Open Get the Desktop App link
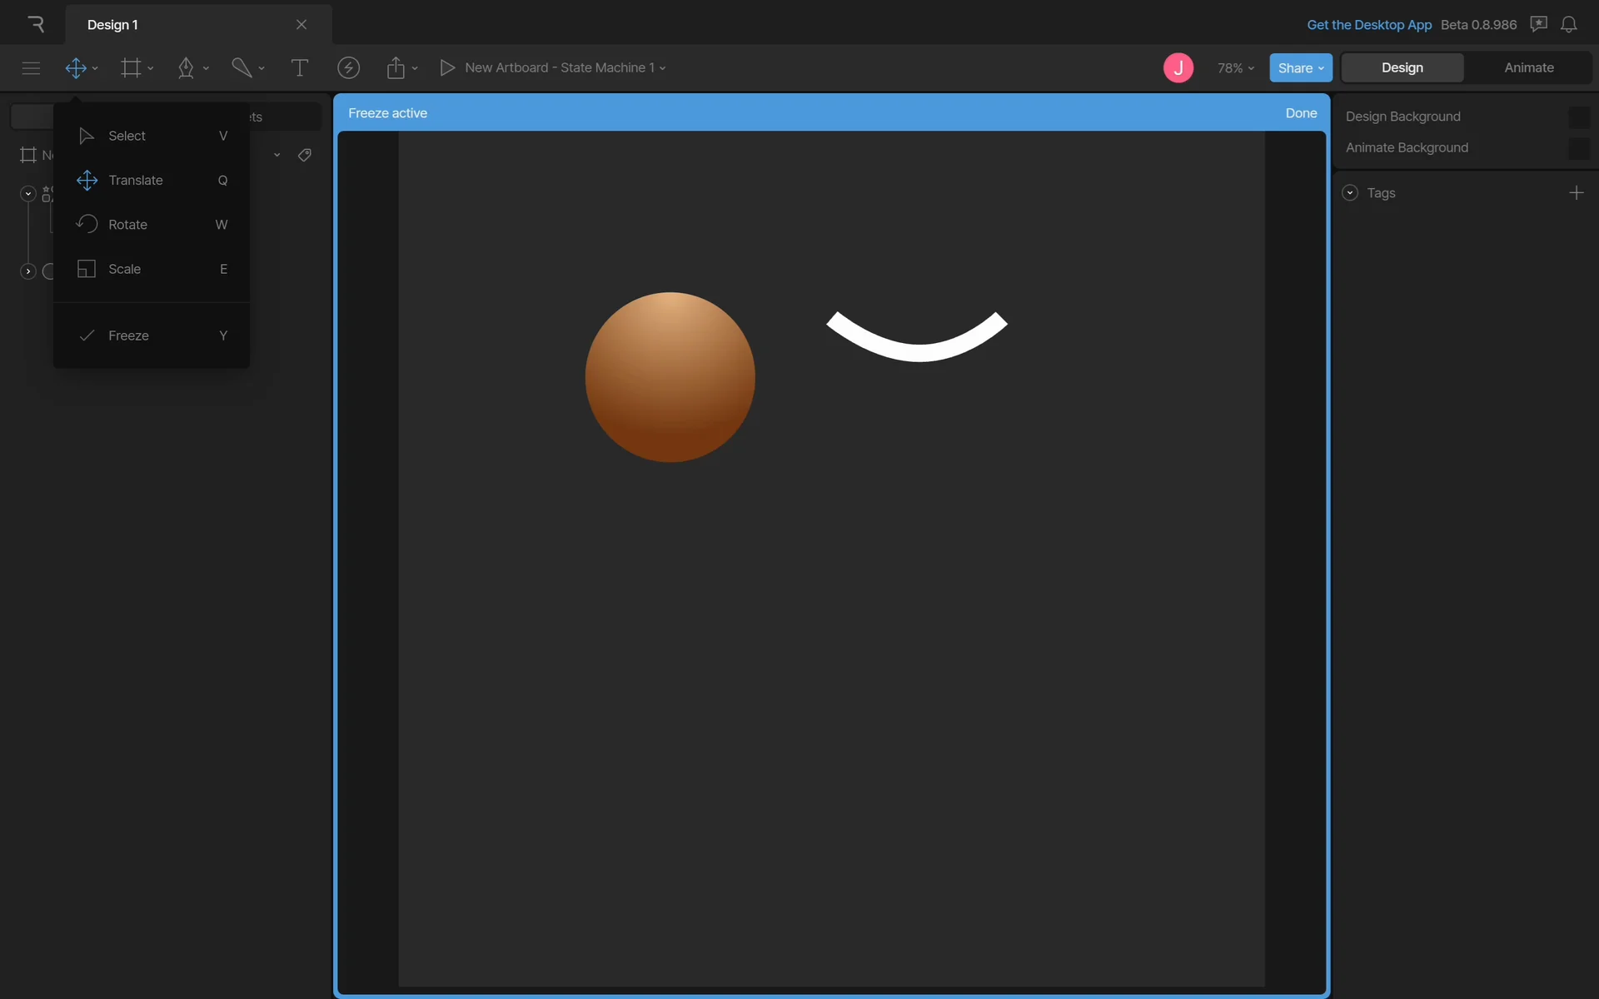Screen dimensions: 1599x999 [1368, 25]
